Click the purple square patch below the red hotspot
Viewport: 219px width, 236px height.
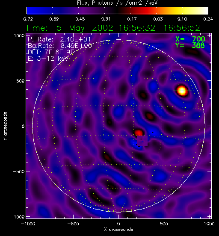142,141
